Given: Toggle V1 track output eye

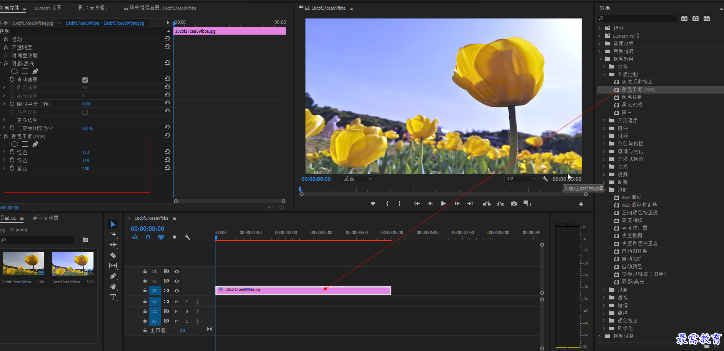Looking at the screenshot, I should coord(177,291).
